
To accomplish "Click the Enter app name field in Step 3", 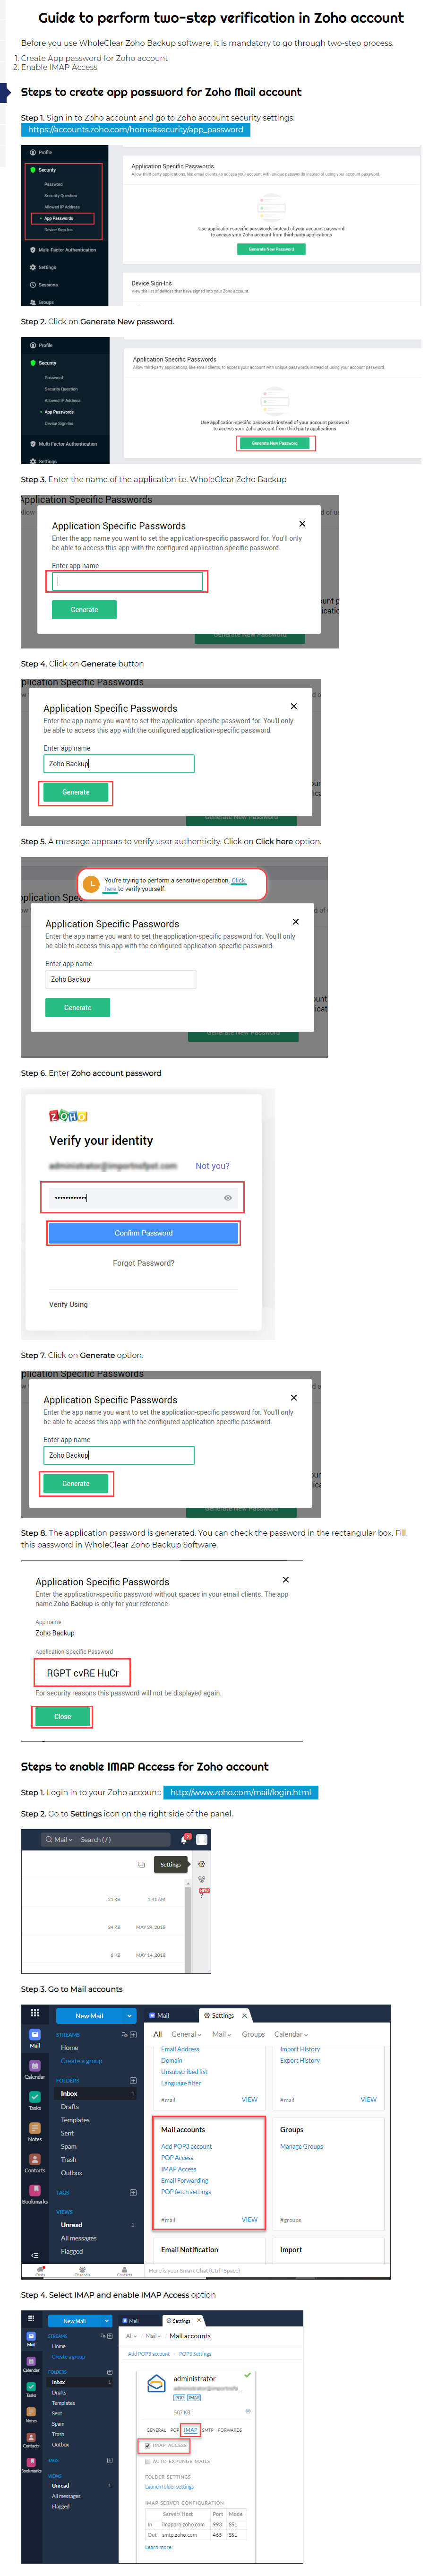I will point(127,581).
